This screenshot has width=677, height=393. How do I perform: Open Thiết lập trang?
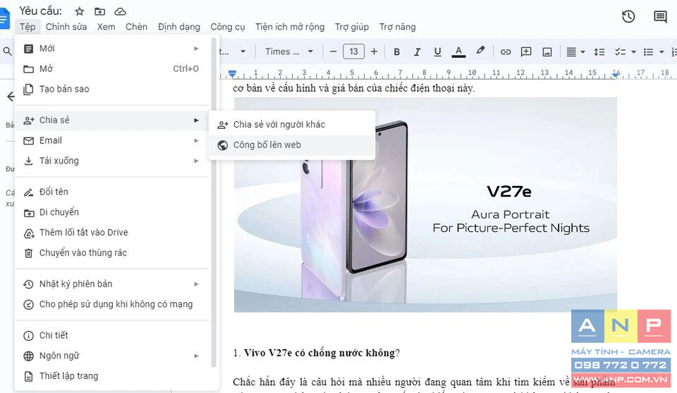(x=112, y=375)
